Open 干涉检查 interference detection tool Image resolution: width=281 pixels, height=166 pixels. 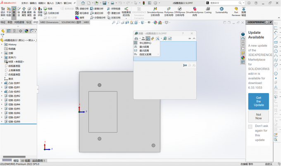tap(9, 12)
